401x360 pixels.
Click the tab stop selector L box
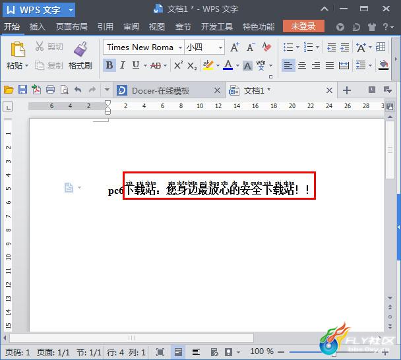(x=8, y=107)
